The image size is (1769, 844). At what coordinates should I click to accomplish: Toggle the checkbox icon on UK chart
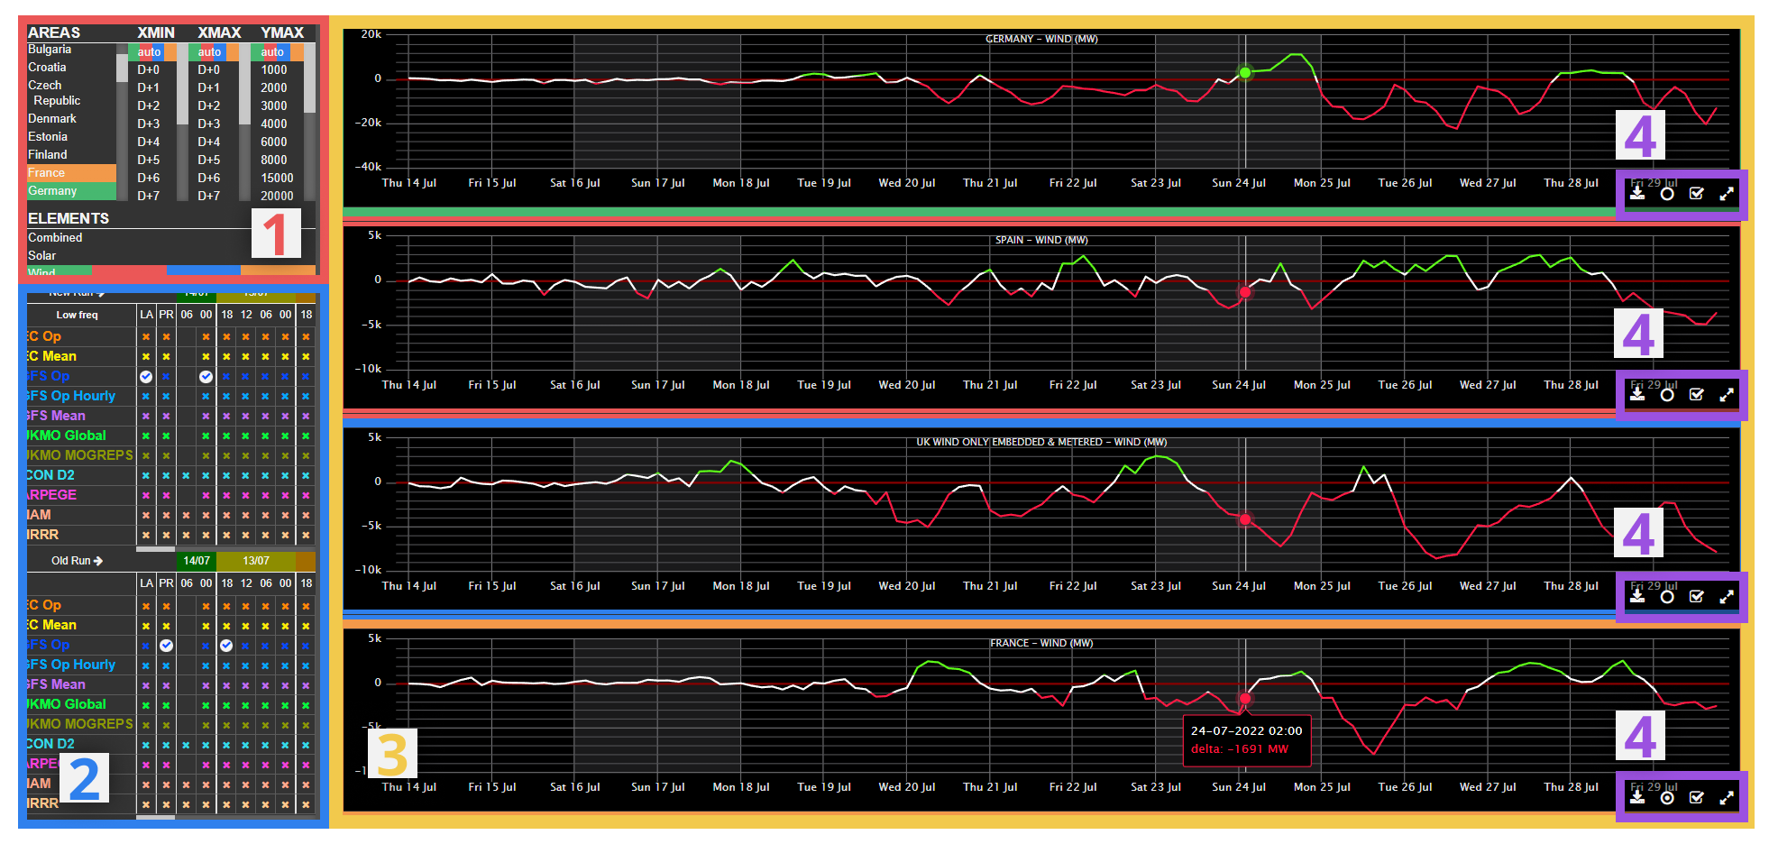coord(1697,596)
